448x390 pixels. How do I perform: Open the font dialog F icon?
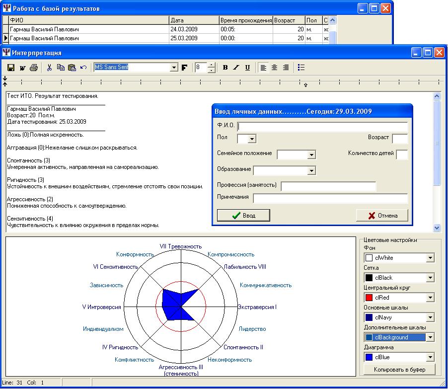184,68
